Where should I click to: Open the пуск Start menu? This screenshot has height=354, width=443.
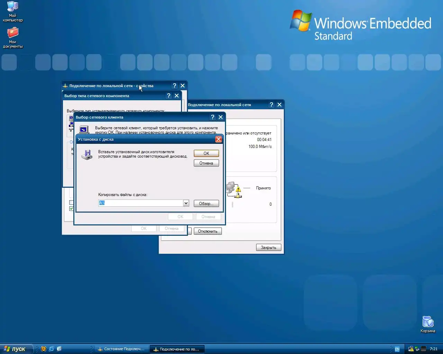[x=16, y=349]
